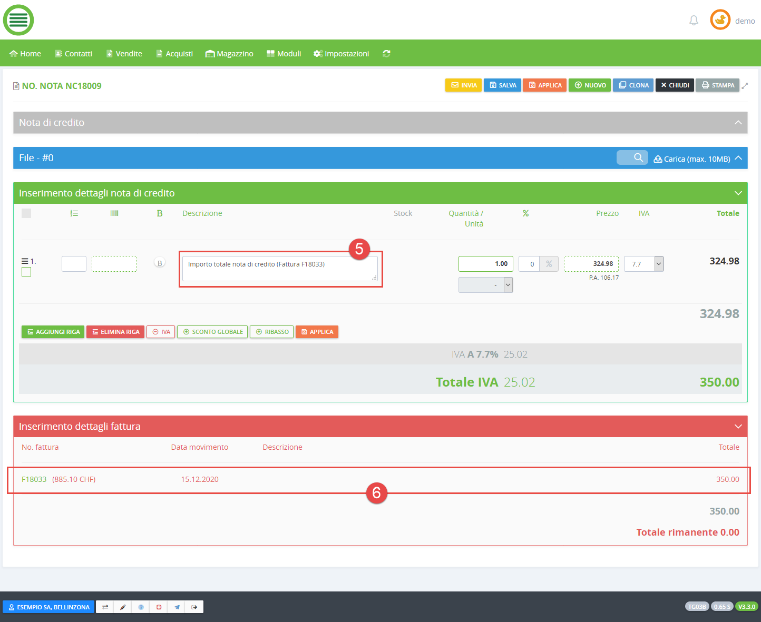Expand the Nota di credito panel
Screen dimensions: 761x622
[x=738, y=123]
